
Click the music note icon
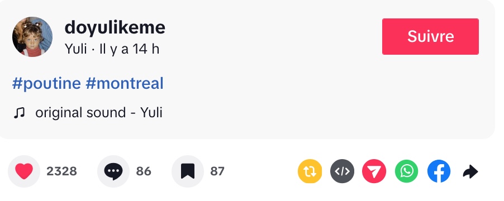19,113
